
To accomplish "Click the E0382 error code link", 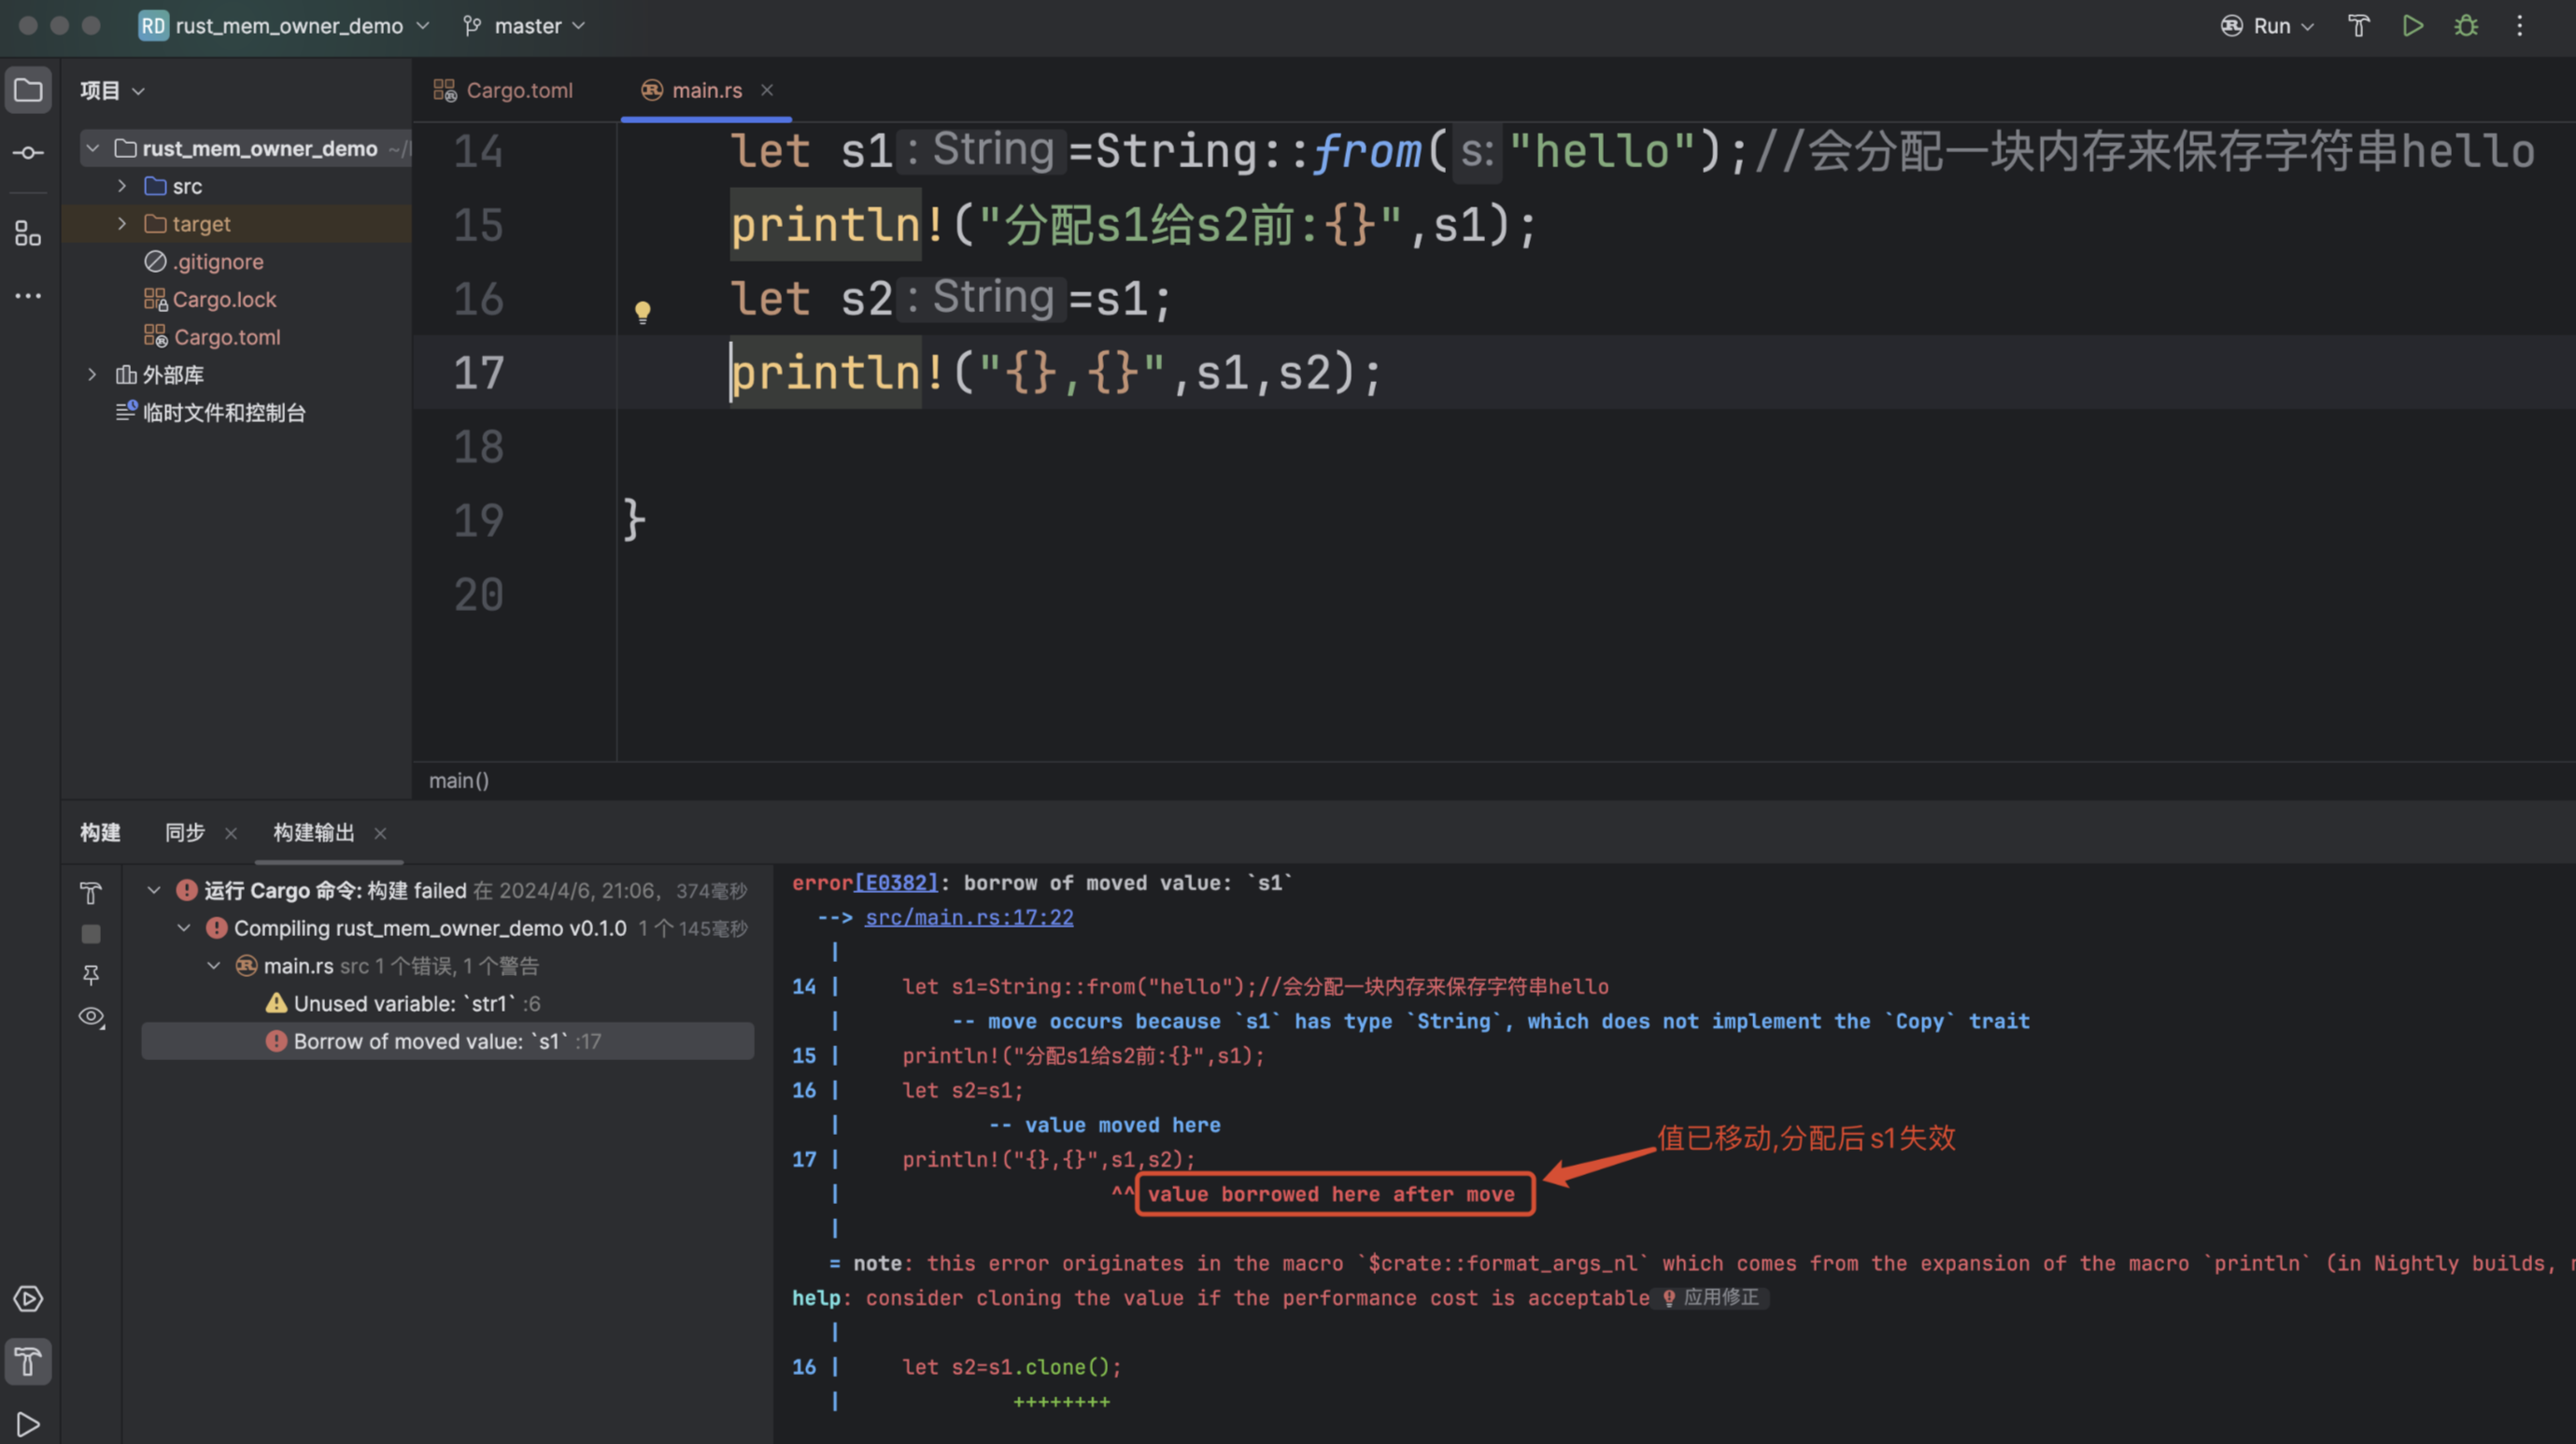I will (x=896, y=883).
